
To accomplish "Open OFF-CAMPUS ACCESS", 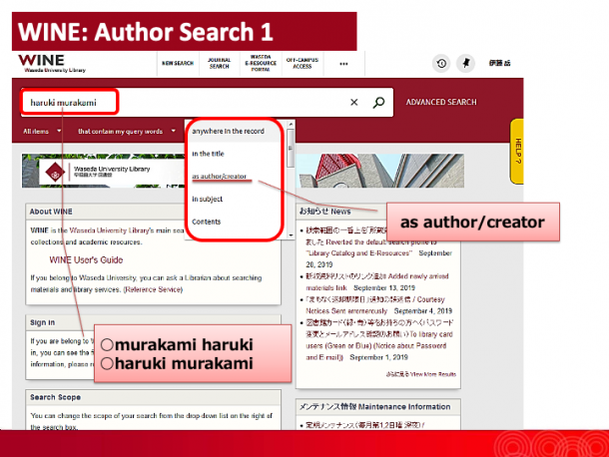I will click(303, 63).
